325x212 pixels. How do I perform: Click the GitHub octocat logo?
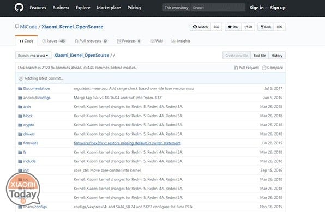click(19, 8)
